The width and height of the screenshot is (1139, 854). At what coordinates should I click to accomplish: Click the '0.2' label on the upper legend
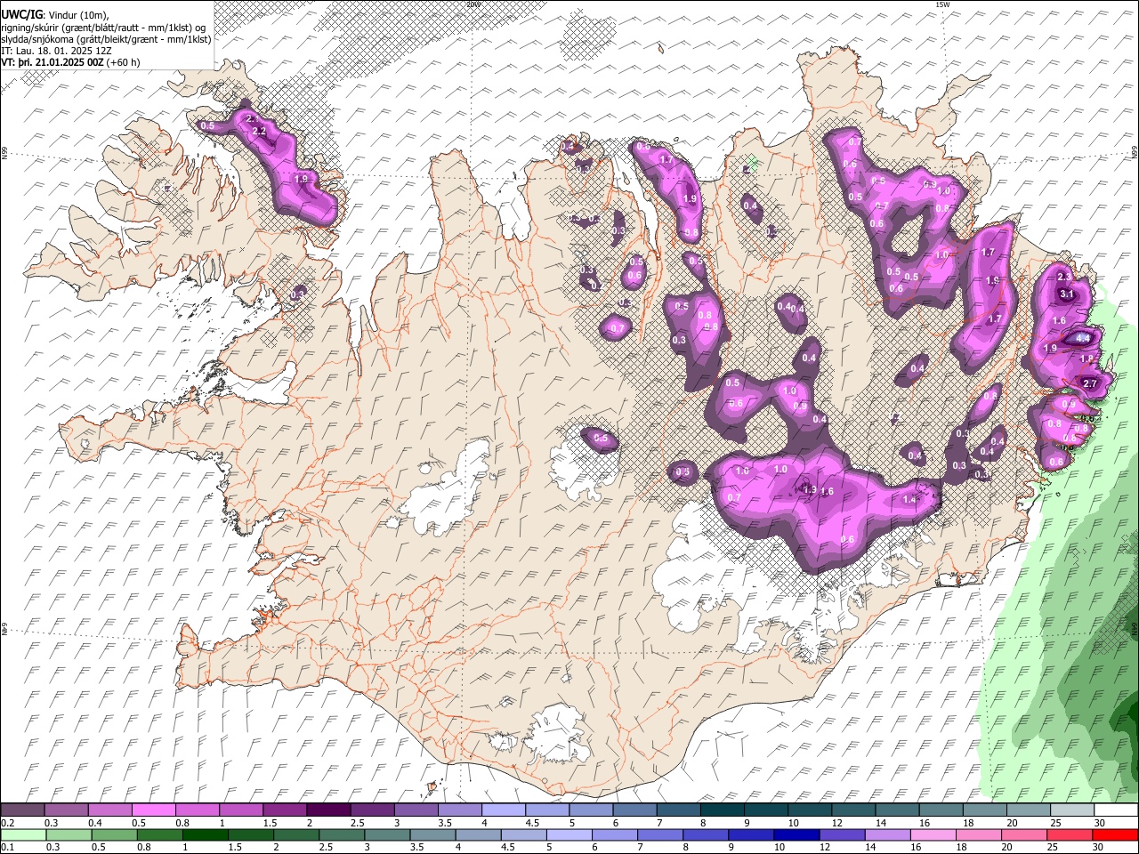[x=7, y=822]
